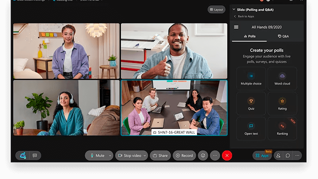Select the SHN7-16-GREAT WALL video tile
This screenshot has height=179, width=318.
point(174,107)
